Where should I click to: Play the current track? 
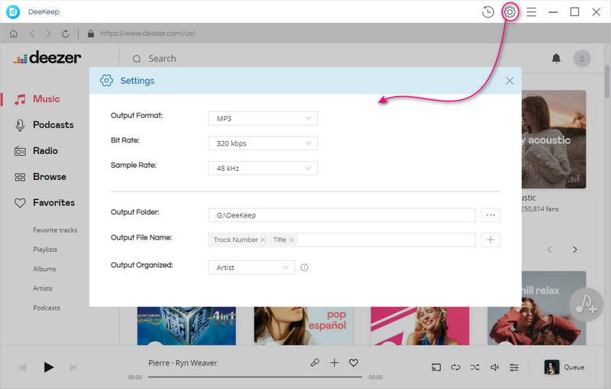[48, 367]
